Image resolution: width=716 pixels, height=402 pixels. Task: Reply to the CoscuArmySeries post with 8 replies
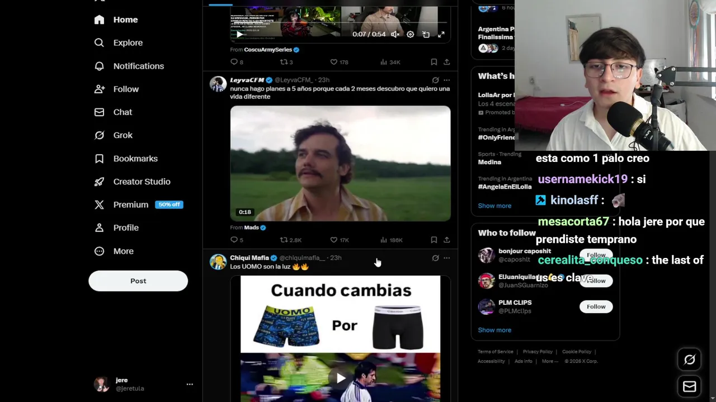coord(237,62)
